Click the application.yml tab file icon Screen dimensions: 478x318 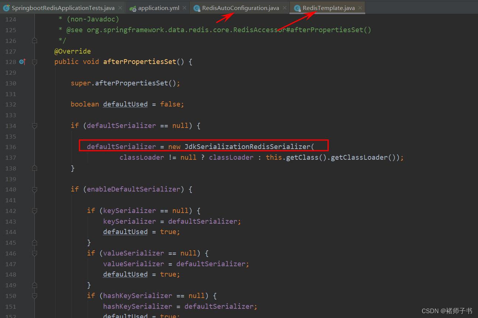click(133, 8)
